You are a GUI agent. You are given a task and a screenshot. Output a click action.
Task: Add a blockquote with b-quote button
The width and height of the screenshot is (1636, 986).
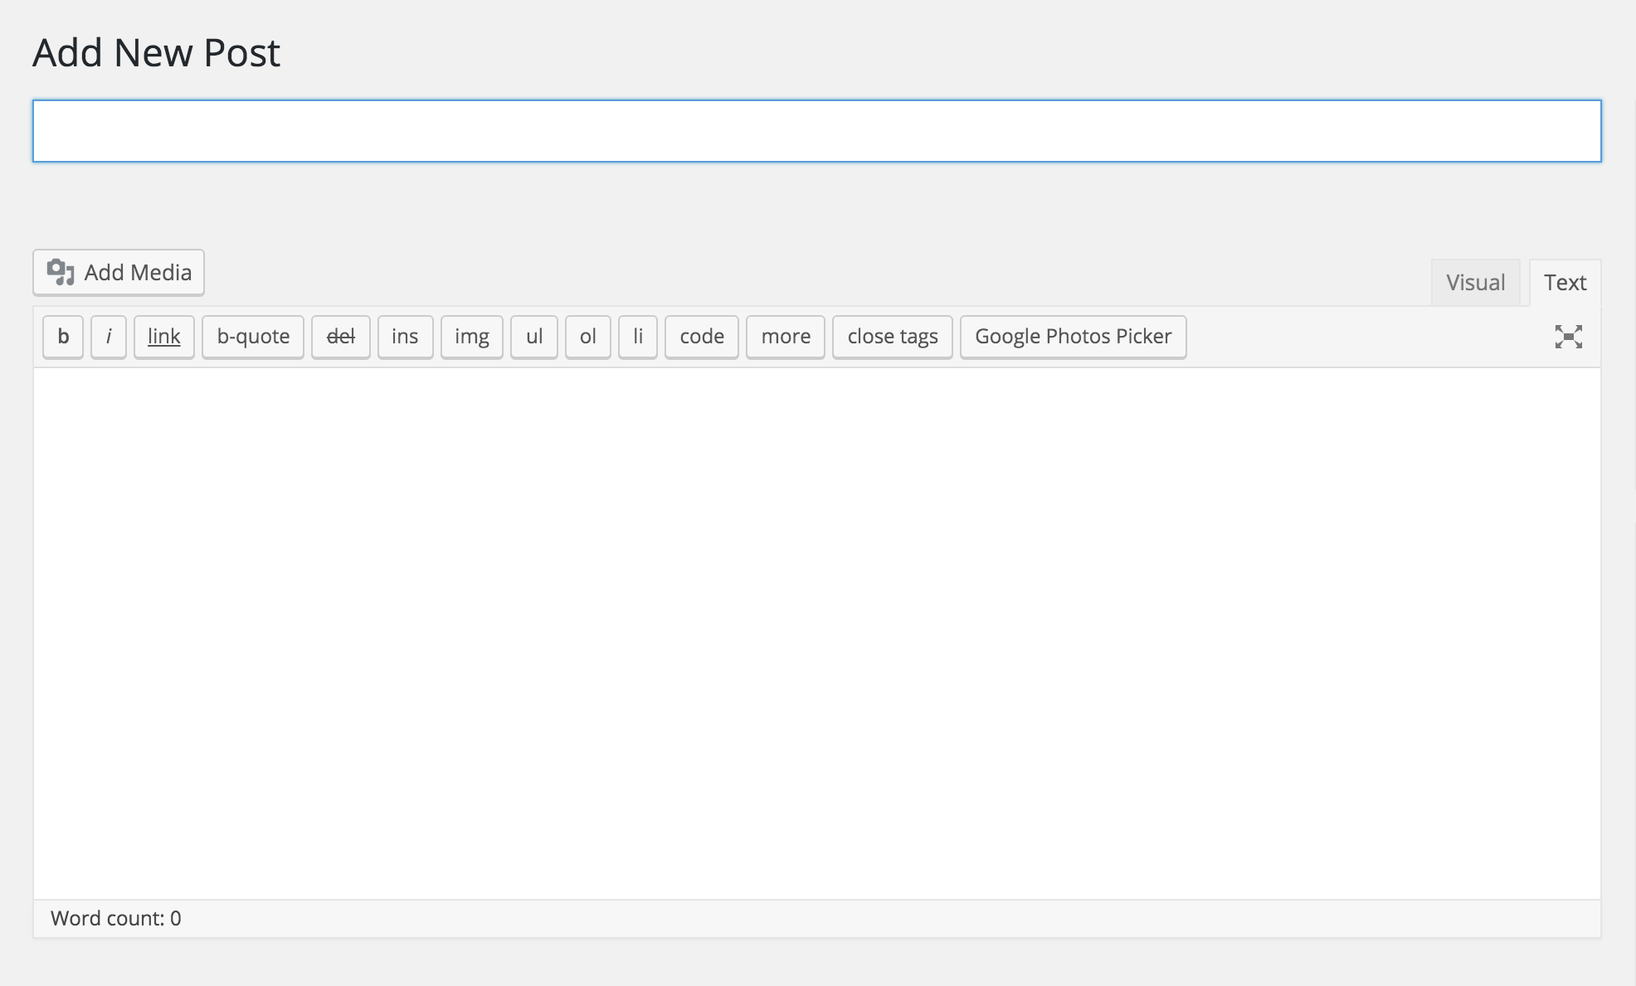click(x=253, y=337)
